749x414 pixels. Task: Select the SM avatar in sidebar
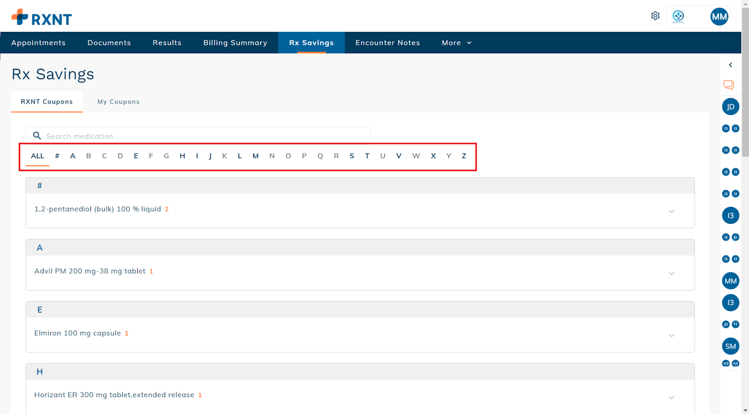[731, 347]
